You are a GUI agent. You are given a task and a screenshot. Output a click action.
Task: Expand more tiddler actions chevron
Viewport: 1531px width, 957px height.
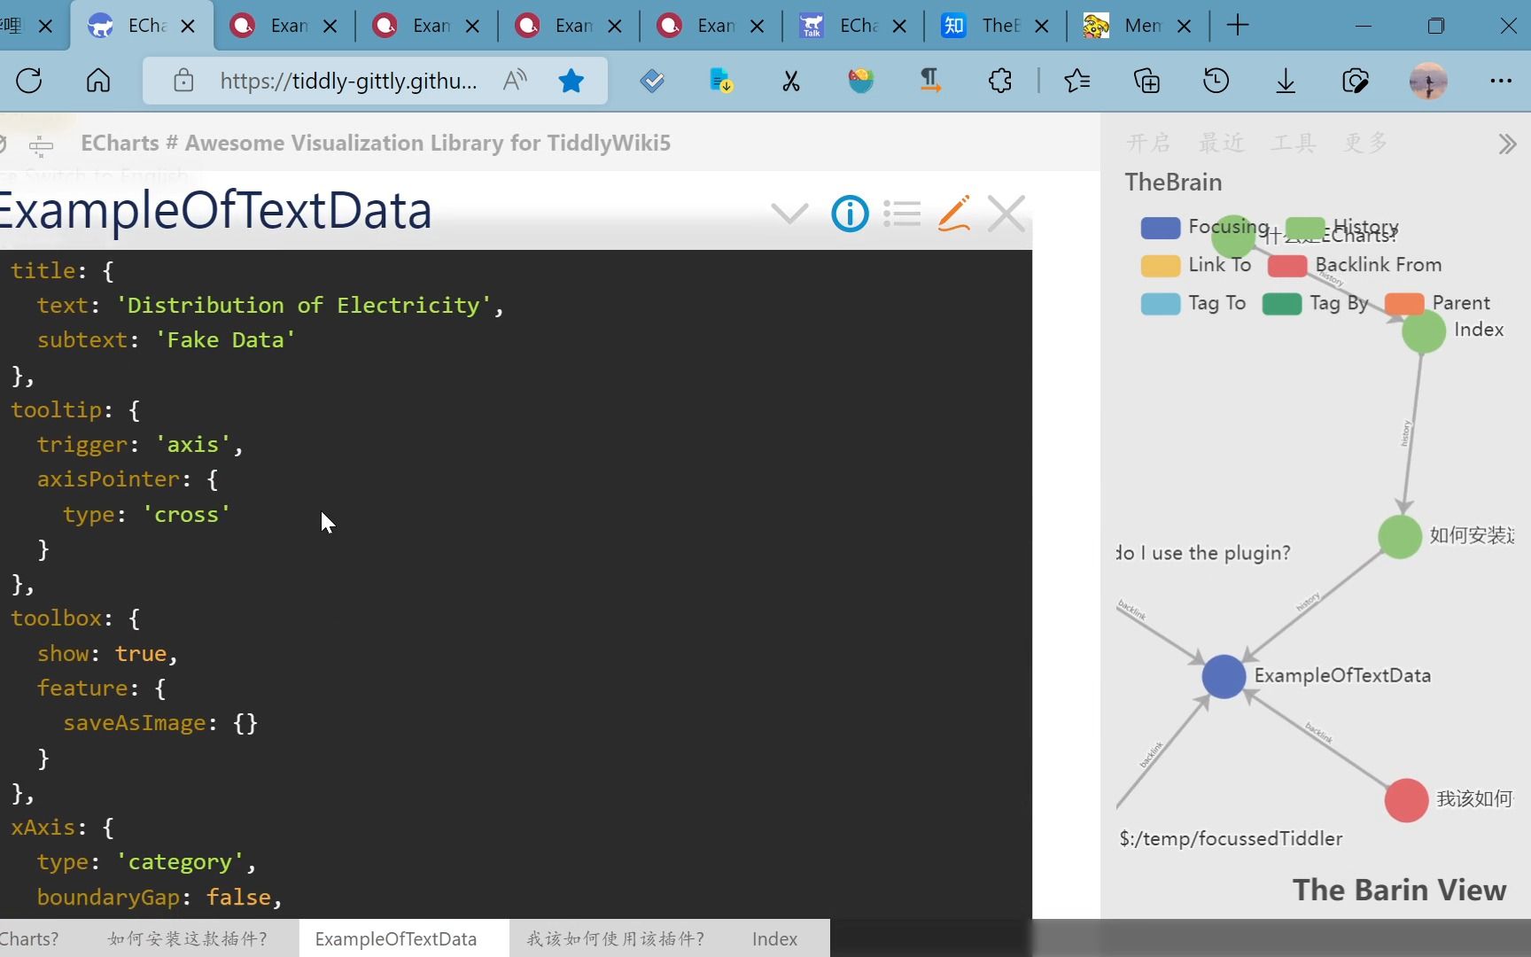click(789, 214)
